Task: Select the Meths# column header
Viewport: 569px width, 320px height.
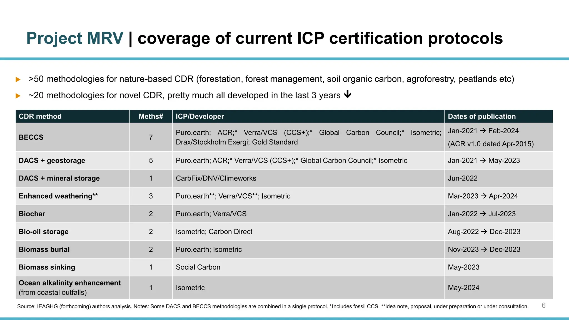Action: [151, 116]
